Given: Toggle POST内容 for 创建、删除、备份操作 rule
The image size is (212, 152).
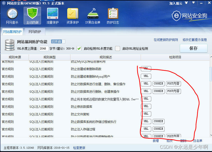Looking at the screenshot, I should [173, 84].
